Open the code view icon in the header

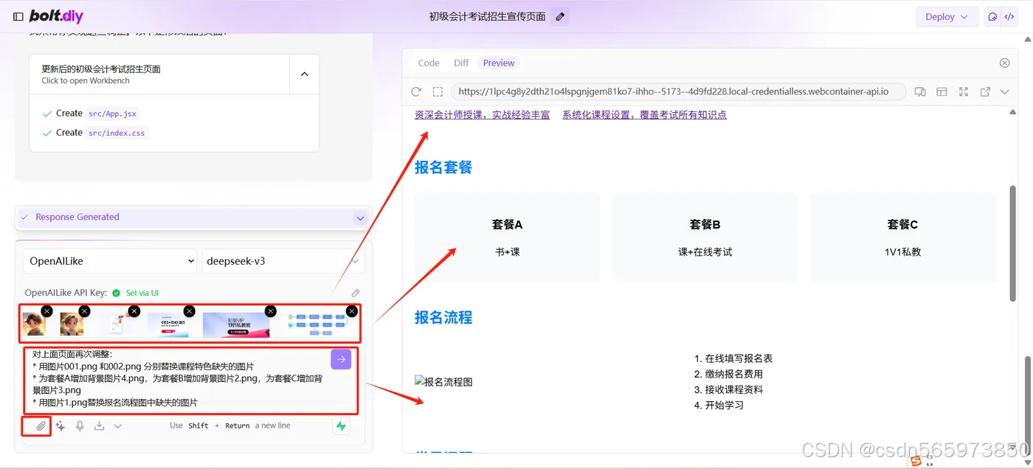[1010, 16]
